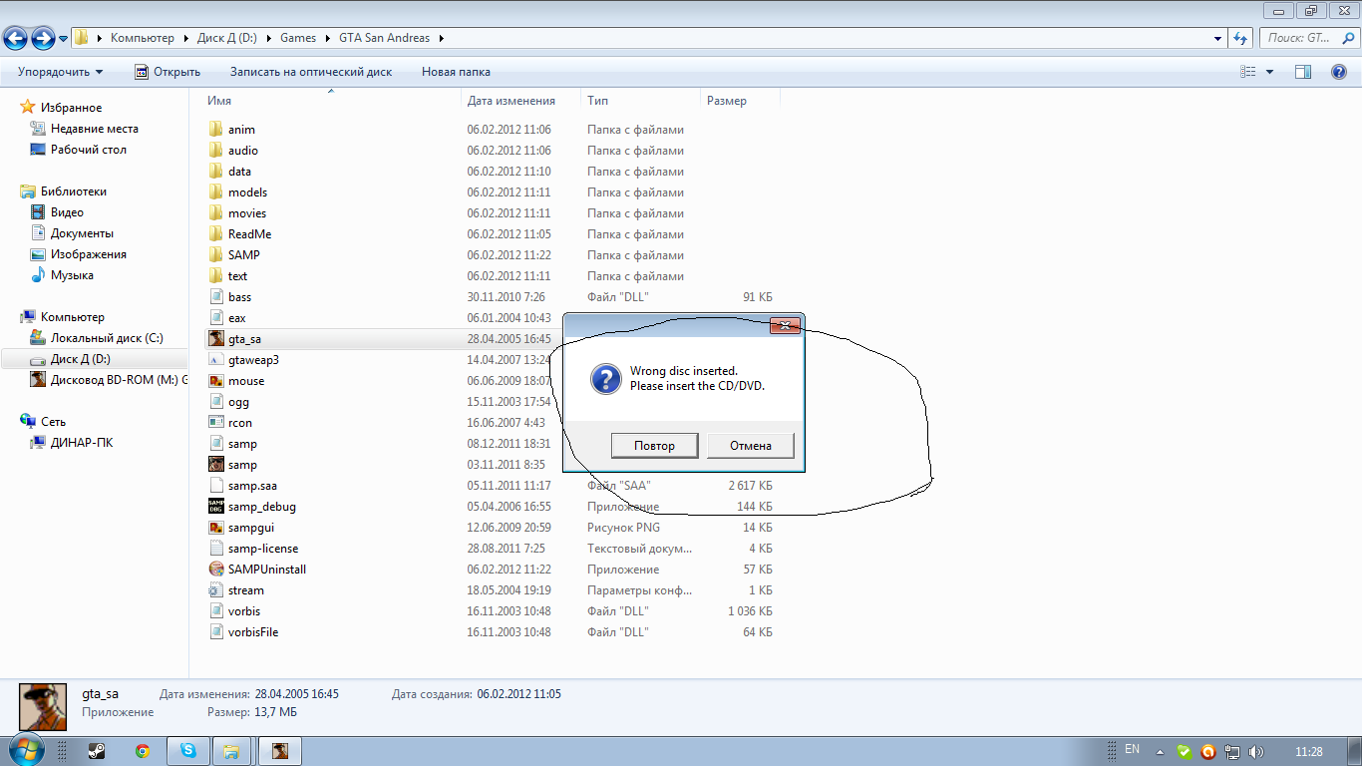This screenshot has width=1362, height=766.
Task: Open Недавние места in sidebar
Action: click(94, 129)
